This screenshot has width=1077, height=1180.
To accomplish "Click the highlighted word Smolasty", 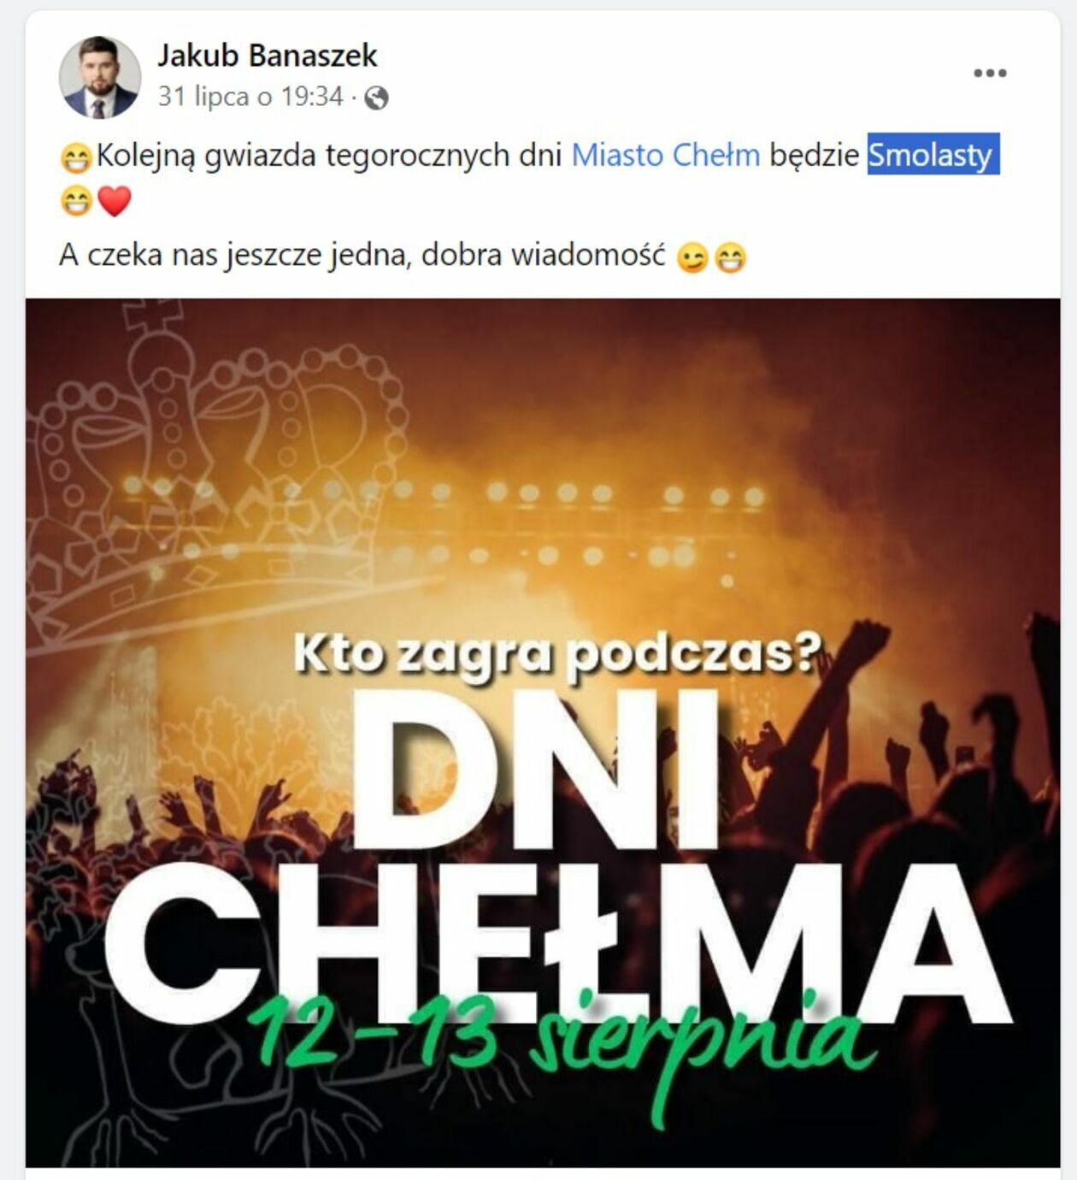I will (932, 155).
